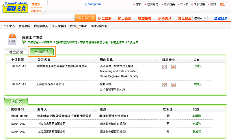Click the 51Job page icon beside 我的工作申请 heading

tap(12, 39)
